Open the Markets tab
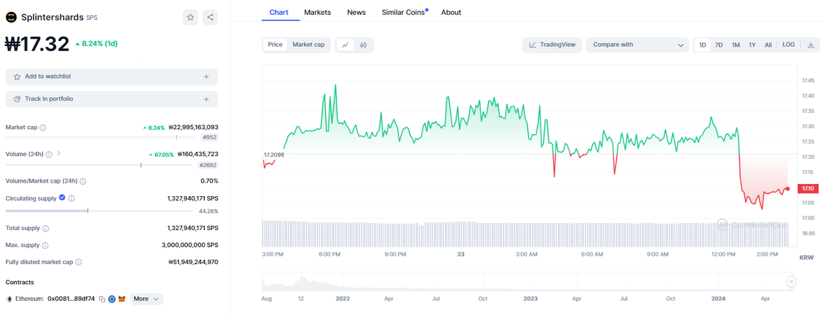This screenshot has width=824, height=315. tap(317, 12)
